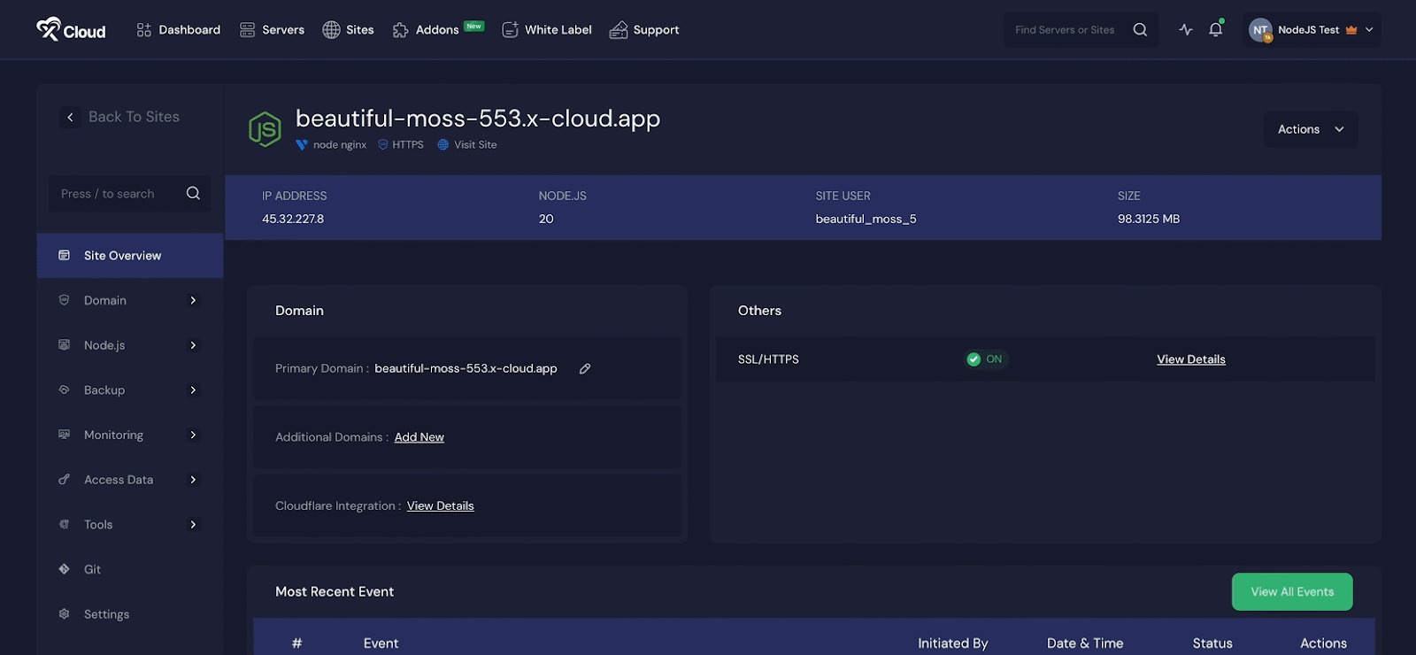
Task: Click the Domain shield icon in sidebar
Action: pos(64,300)
